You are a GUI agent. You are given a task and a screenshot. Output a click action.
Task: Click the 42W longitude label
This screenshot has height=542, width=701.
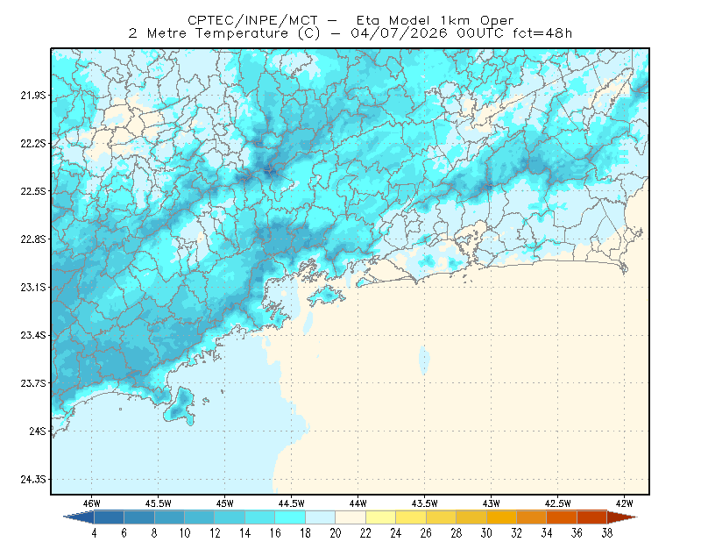pyautogui.click(x=625, y=503)
